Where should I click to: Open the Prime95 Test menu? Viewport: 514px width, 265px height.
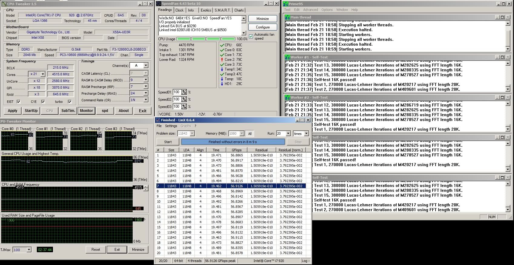[287, 10]
